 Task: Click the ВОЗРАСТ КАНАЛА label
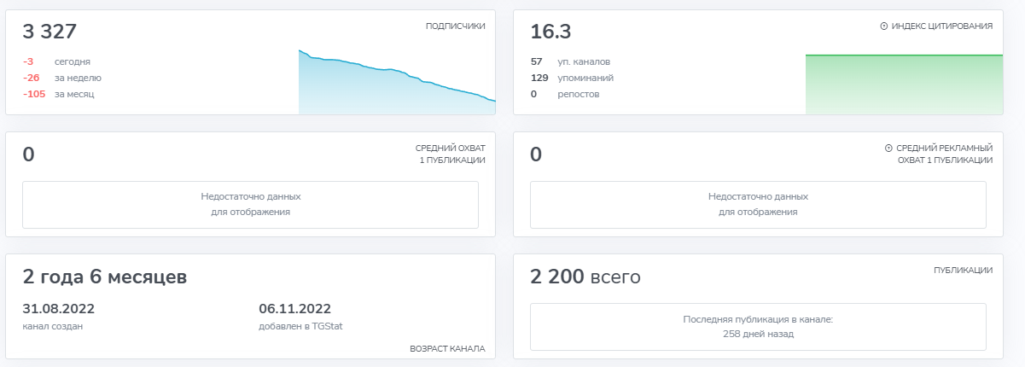click(447, 348)
